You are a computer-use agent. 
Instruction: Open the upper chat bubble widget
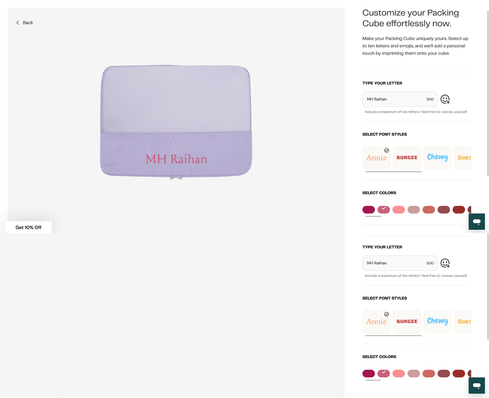(x=476, y=221)
